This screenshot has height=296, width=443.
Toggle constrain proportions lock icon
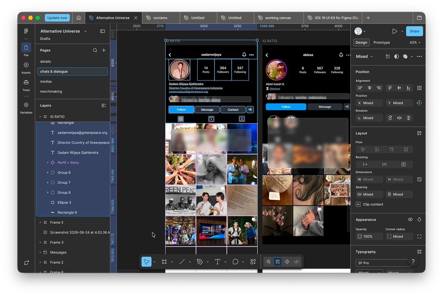419,179
